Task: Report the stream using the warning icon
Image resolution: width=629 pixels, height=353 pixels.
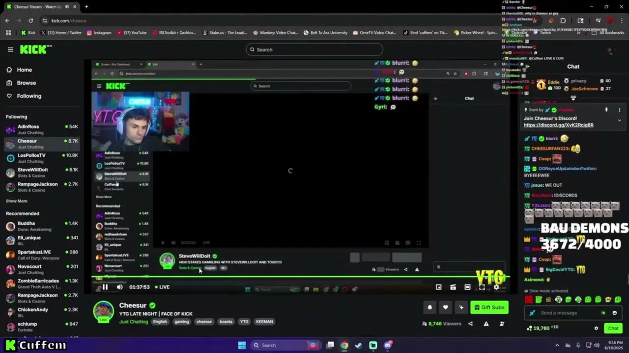Action: (x=486, y=324)
